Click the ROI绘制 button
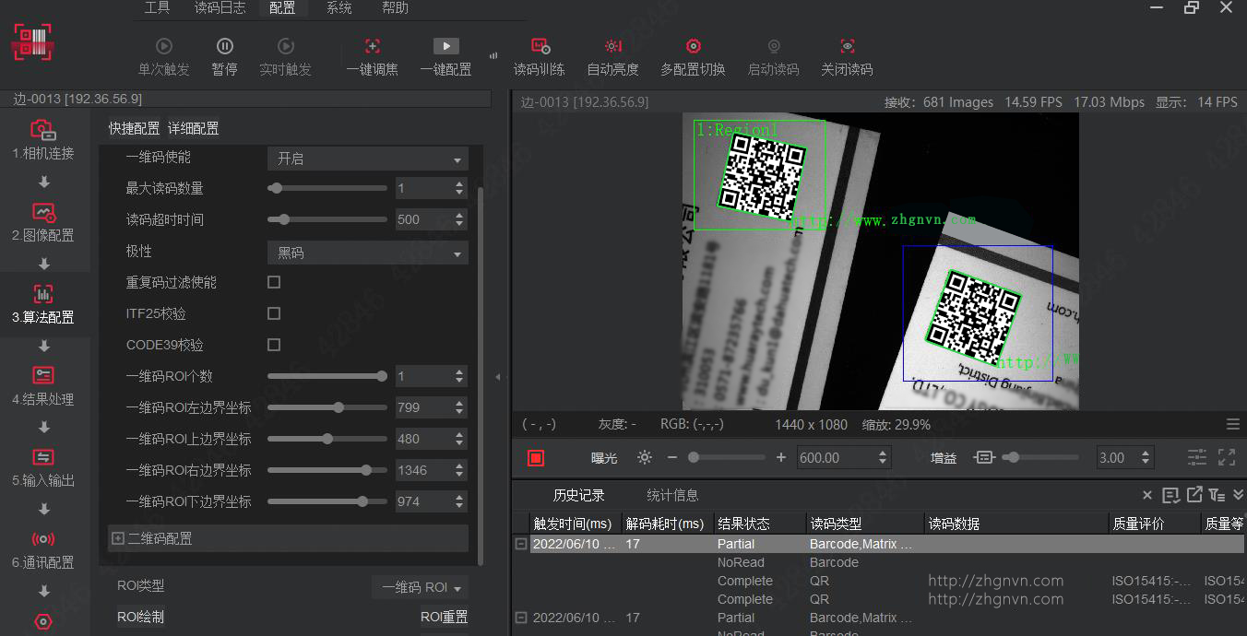1247x636 pixels. [x=140, y=617]
